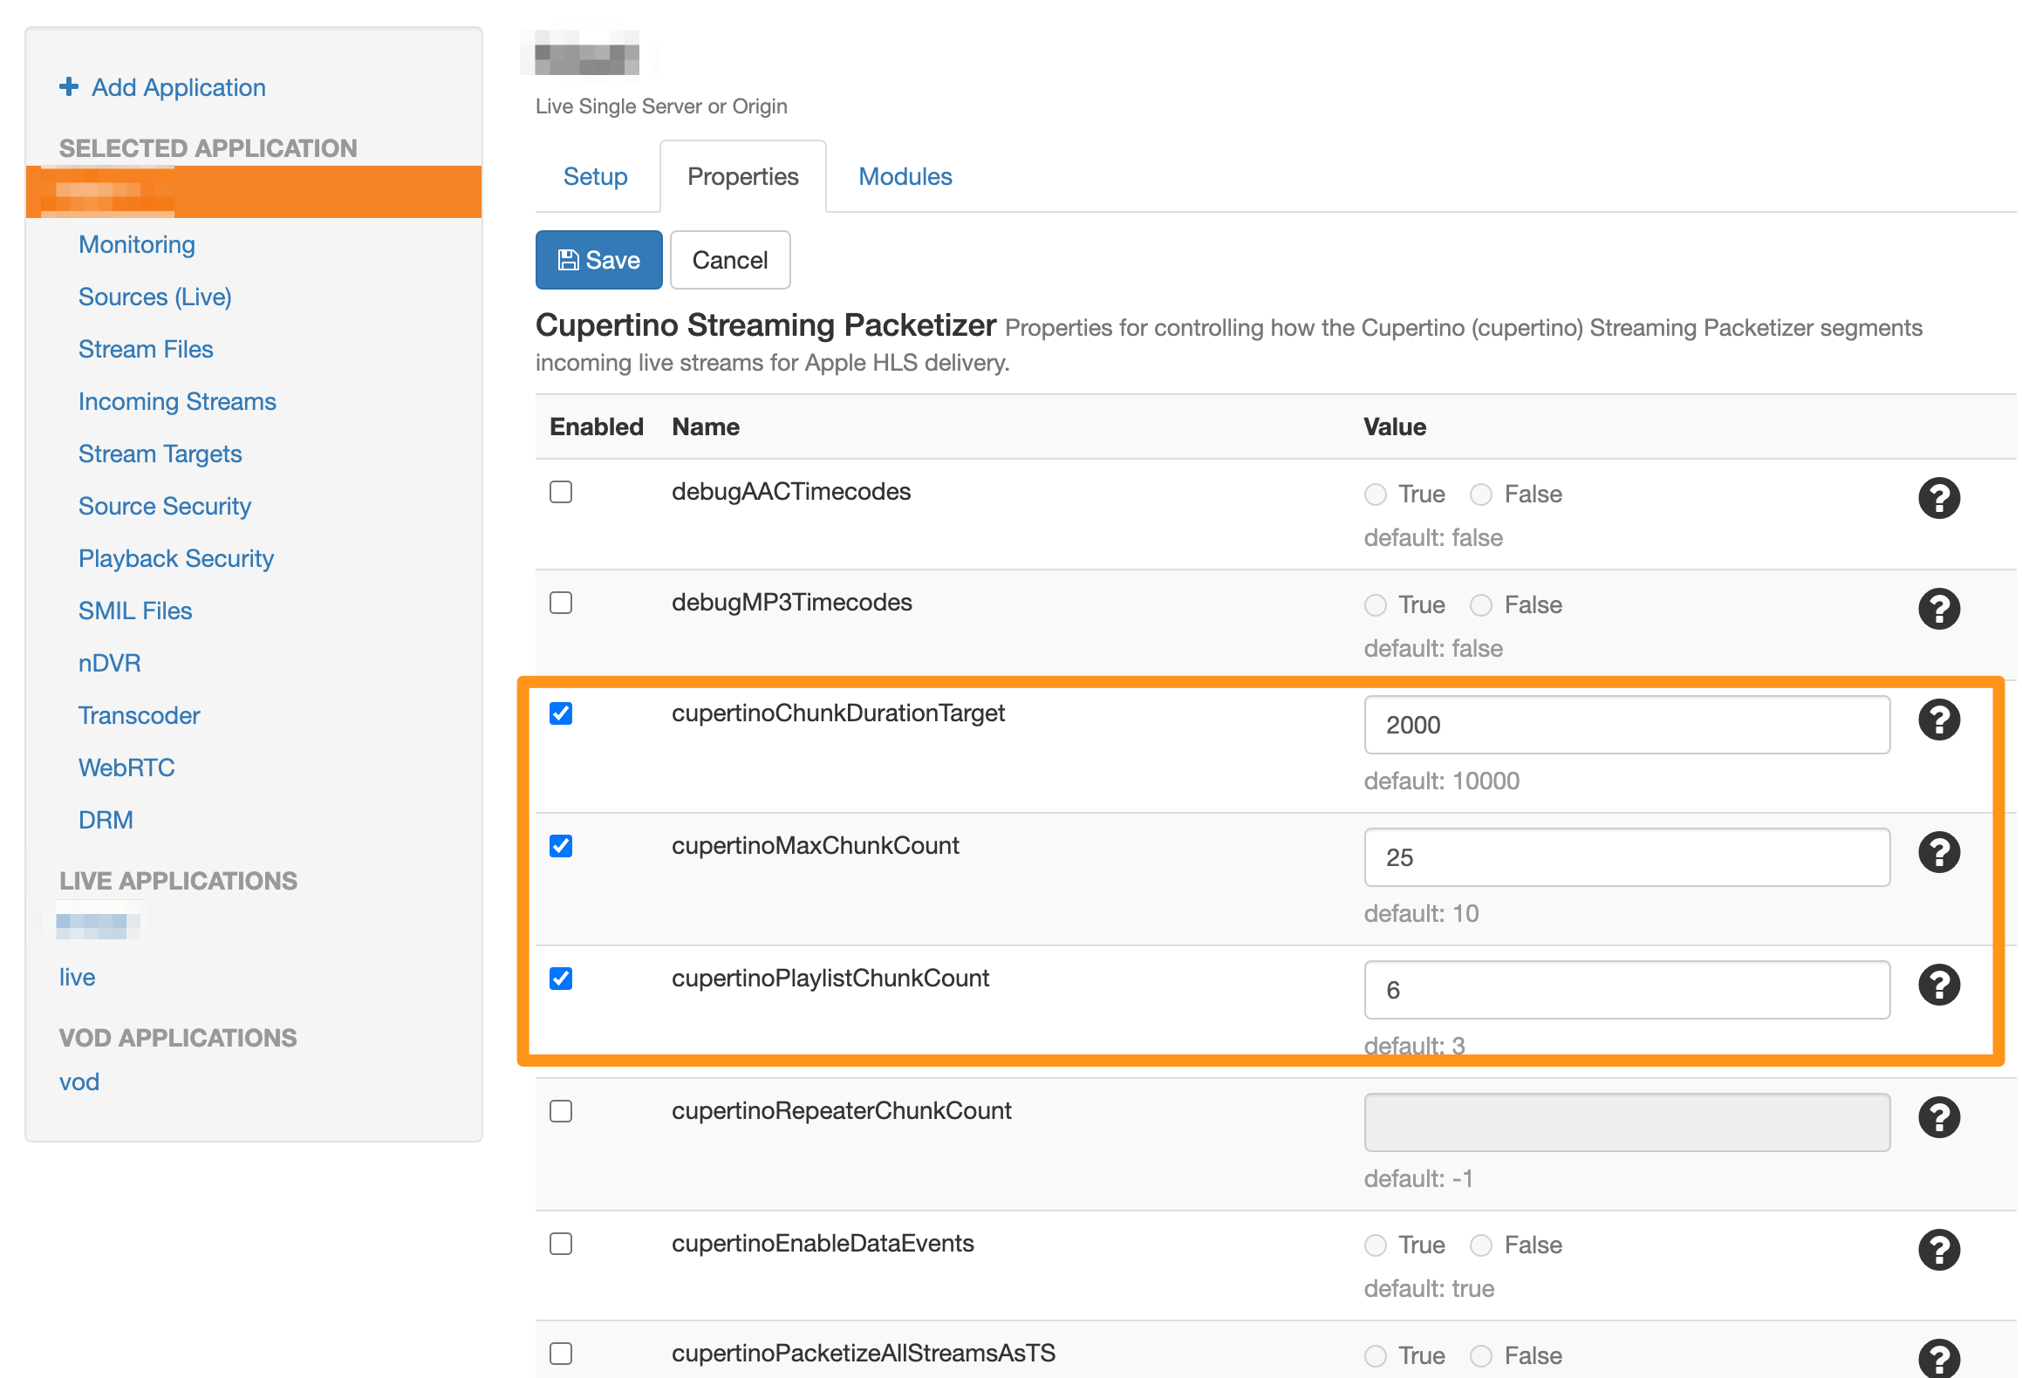Show help for cupertinoChunkDurationTarget

click(1938, 720)
